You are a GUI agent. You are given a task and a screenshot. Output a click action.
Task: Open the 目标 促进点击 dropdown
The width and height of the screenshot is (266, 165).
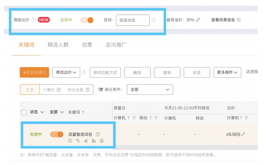[x=133, y=20]
